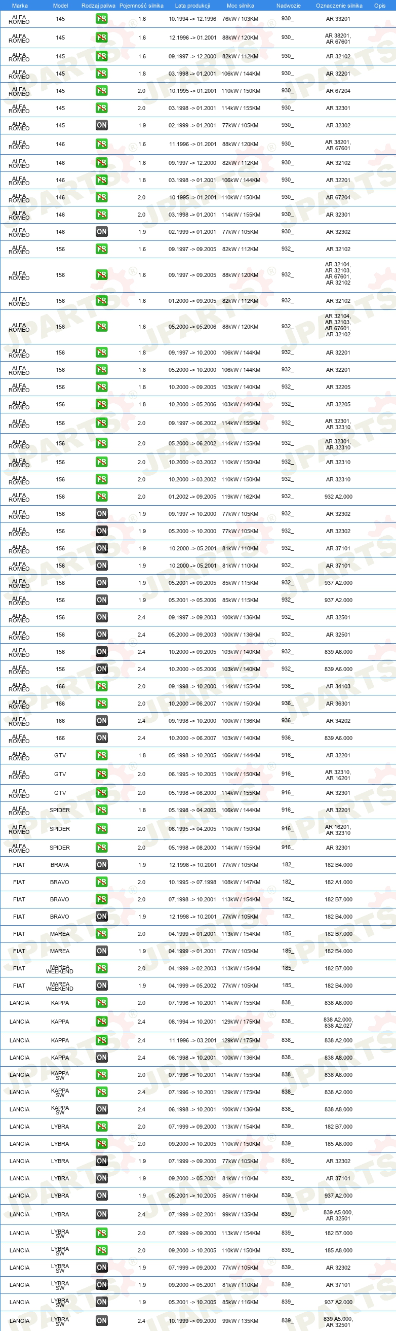Click petrol icon in SPIDER 114kW / 155KM row
The width and height of the screenshot is (396, 1331).
point(102,848)
